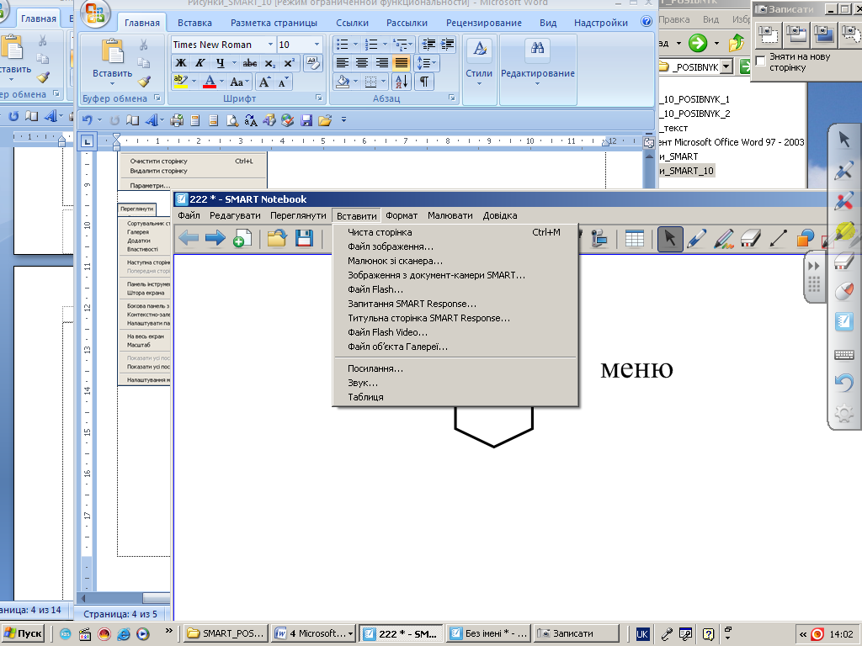Click the grow font icon in Word
Screen dimensions: 862x646
point(264,82)
